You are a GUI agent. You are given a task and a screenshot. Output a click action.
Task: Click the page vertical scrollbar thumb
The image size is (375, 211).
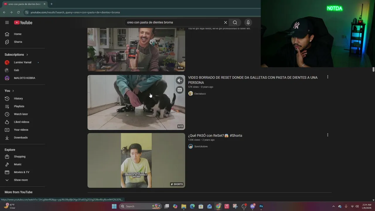click(373, 69)
